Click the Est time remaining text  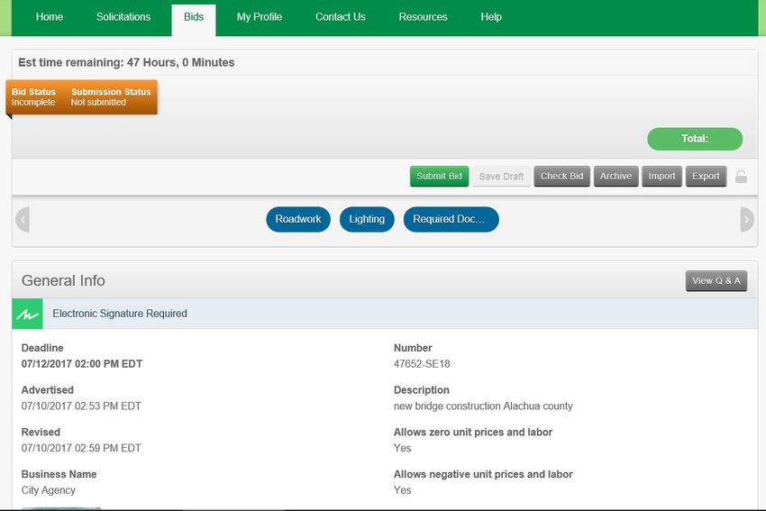tap(126, 62)
